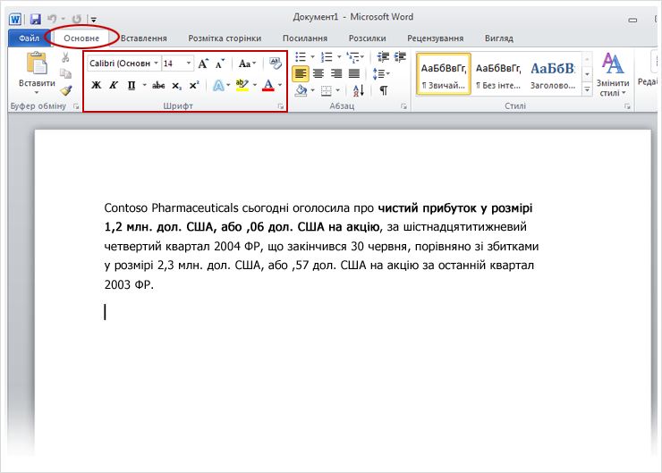Click the Line Spacing icon
Image resolution: width=662 pixels, height=473 pixels.
[x=378, y=74]
